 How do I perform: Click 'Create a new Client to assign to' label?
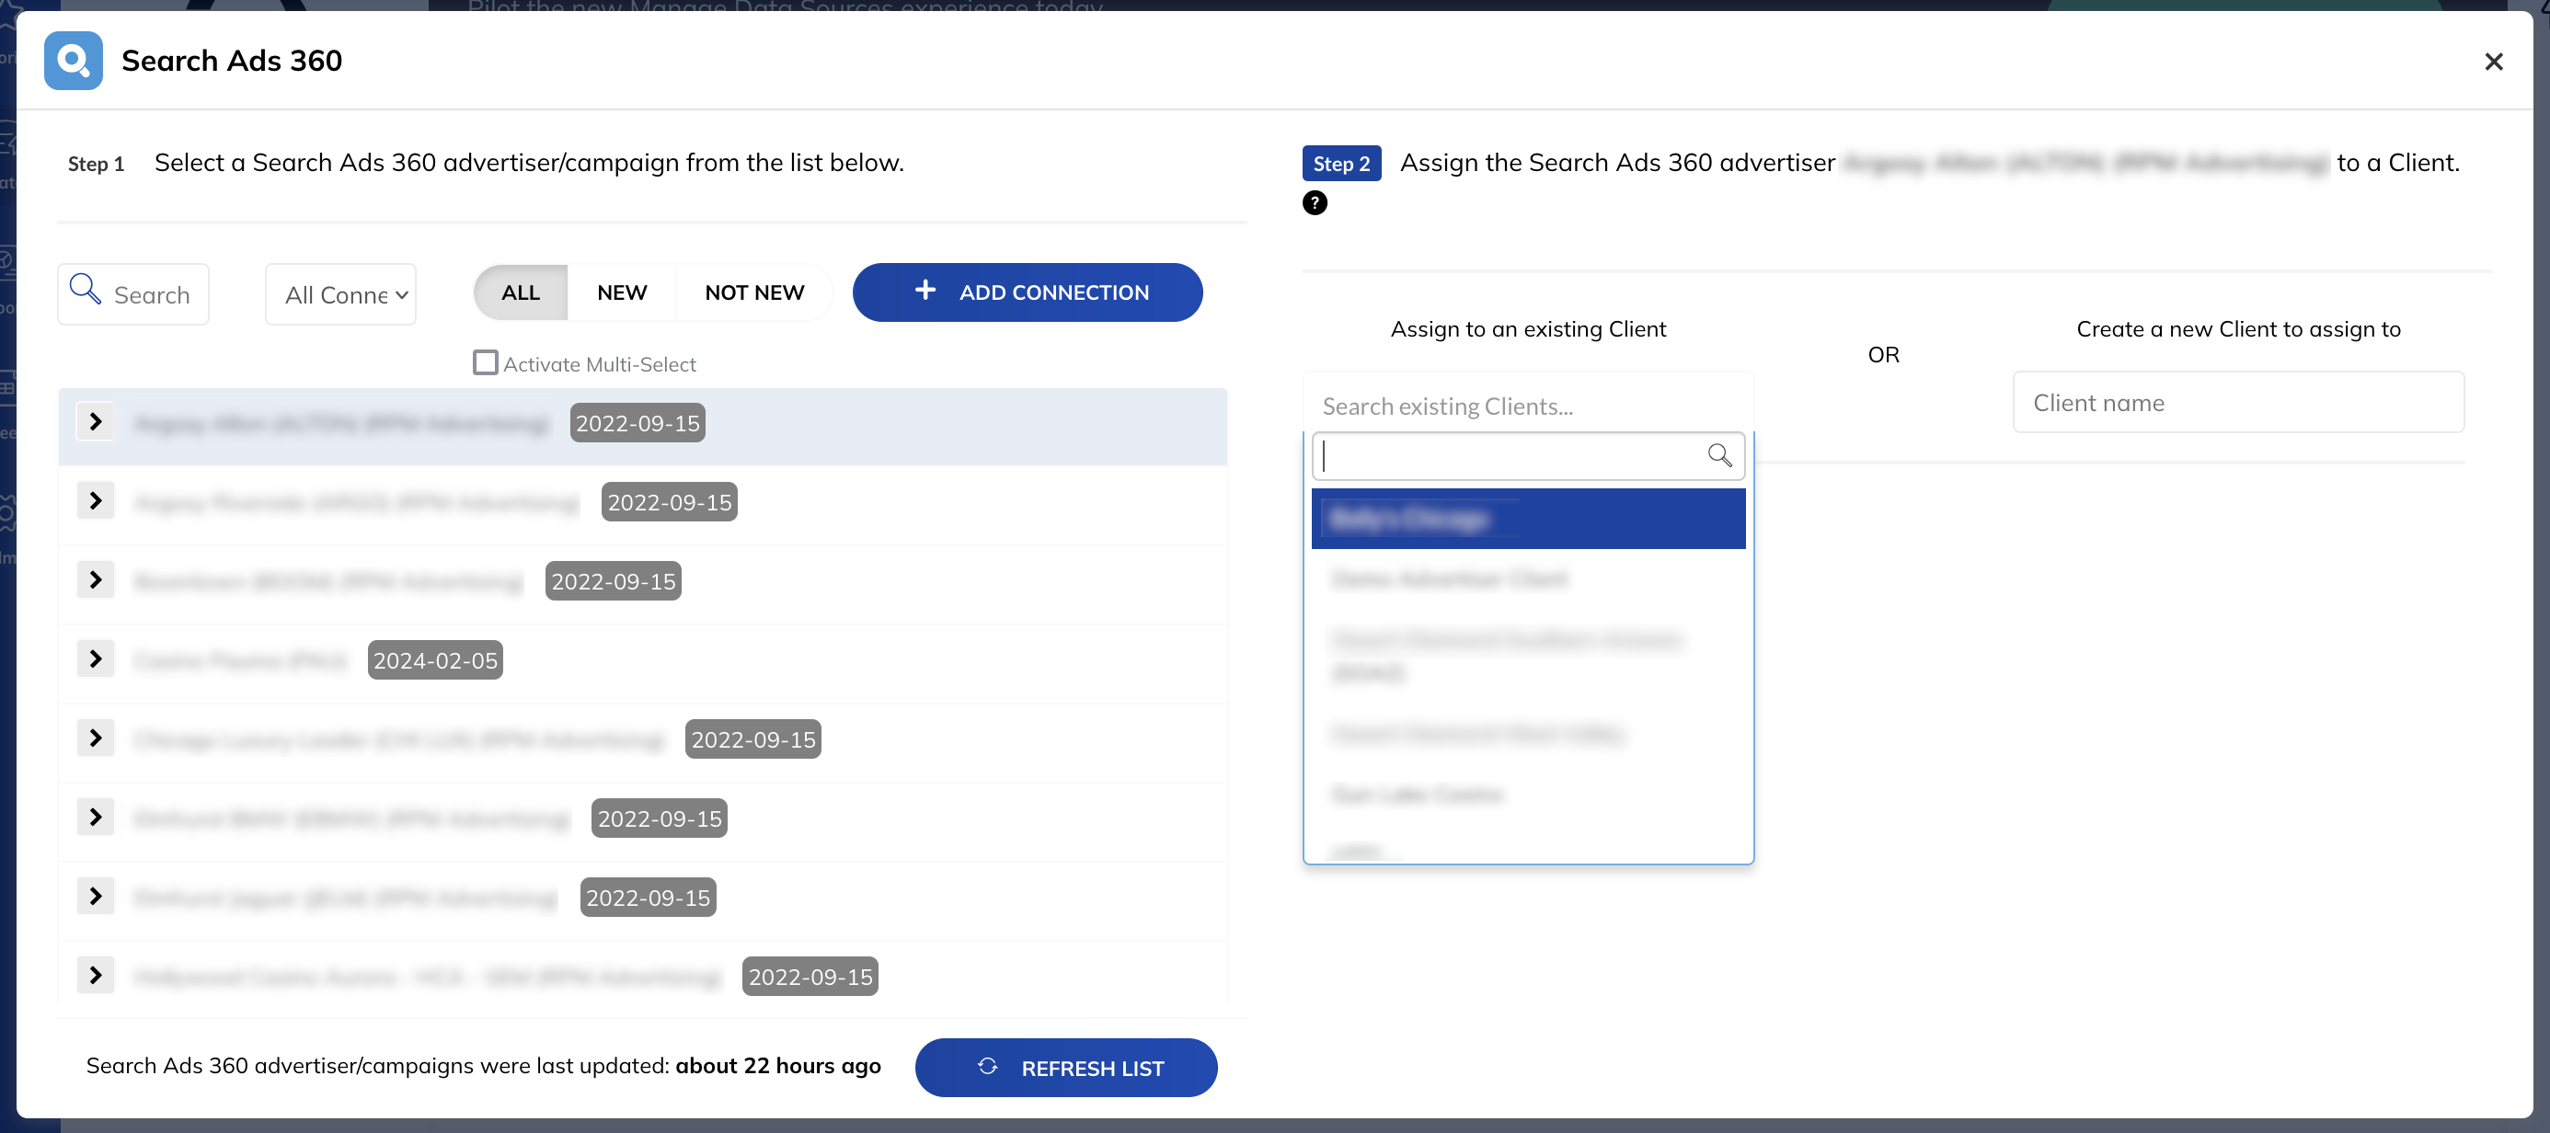tap(2238, 328)
